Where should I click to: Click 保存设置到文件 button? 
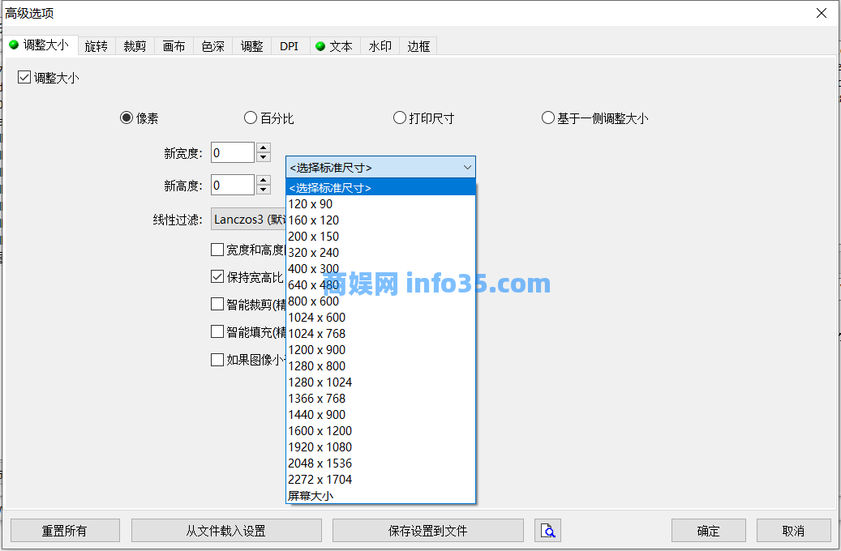427,531
